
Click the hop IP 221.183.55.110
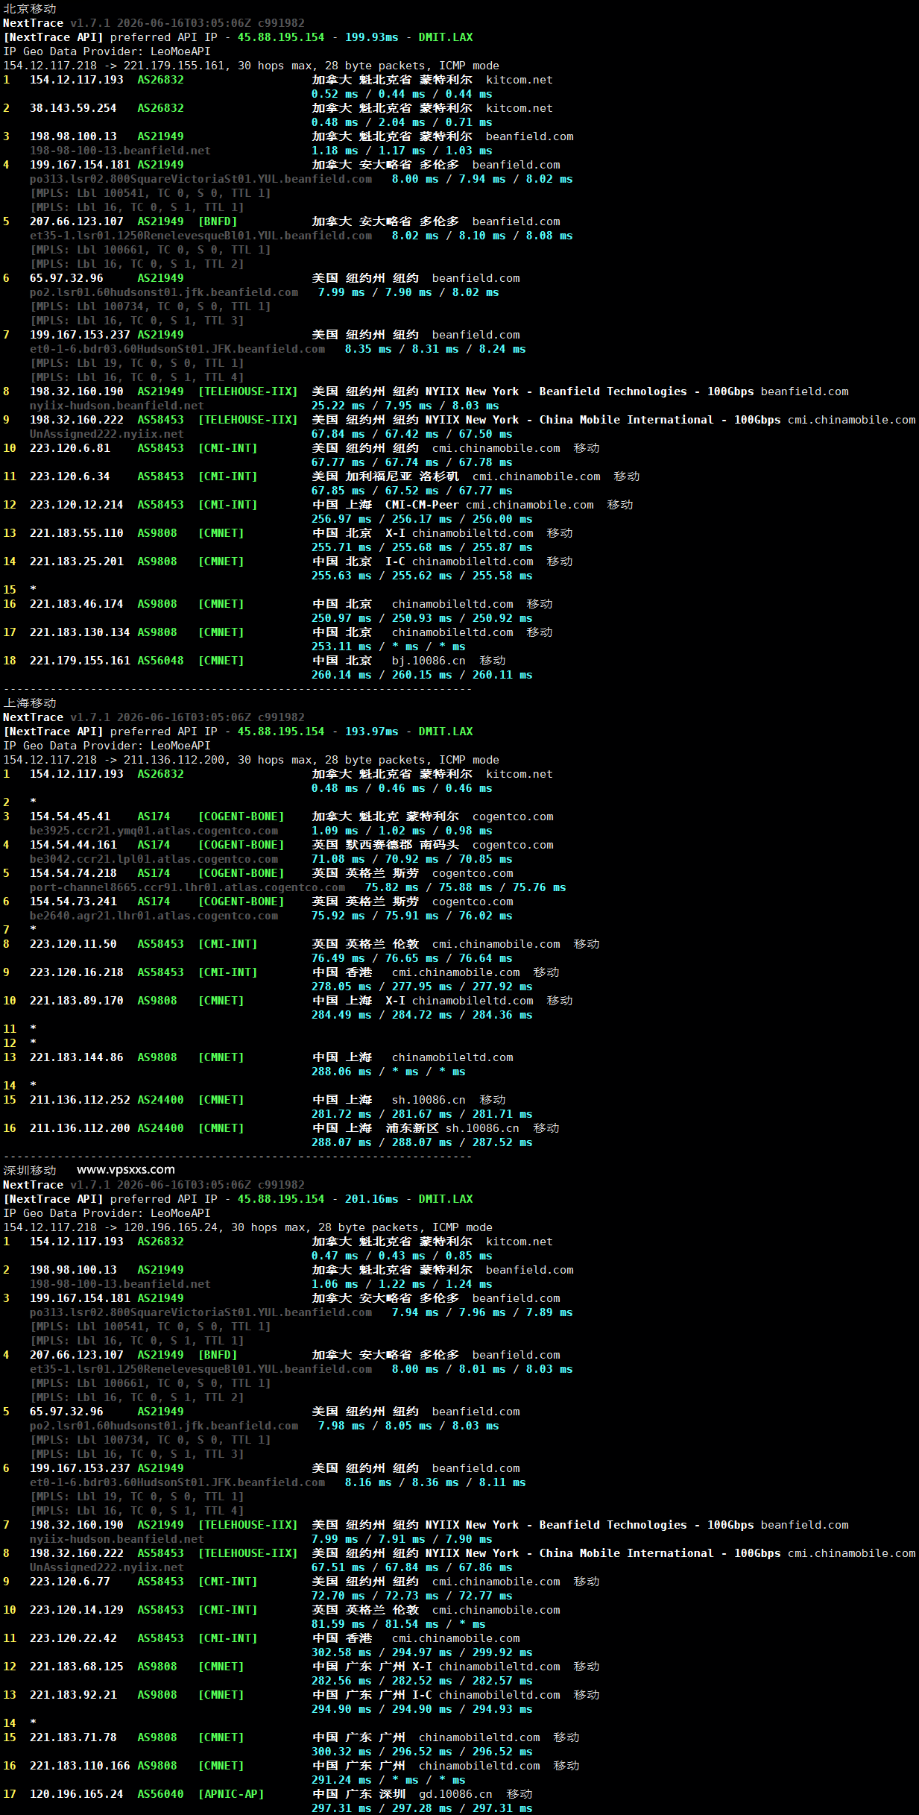[x=77, y=533]
